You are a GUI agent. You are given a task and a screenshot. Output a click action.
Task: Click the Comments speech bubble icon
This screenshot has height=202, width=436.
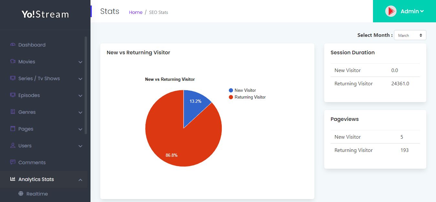13,162
